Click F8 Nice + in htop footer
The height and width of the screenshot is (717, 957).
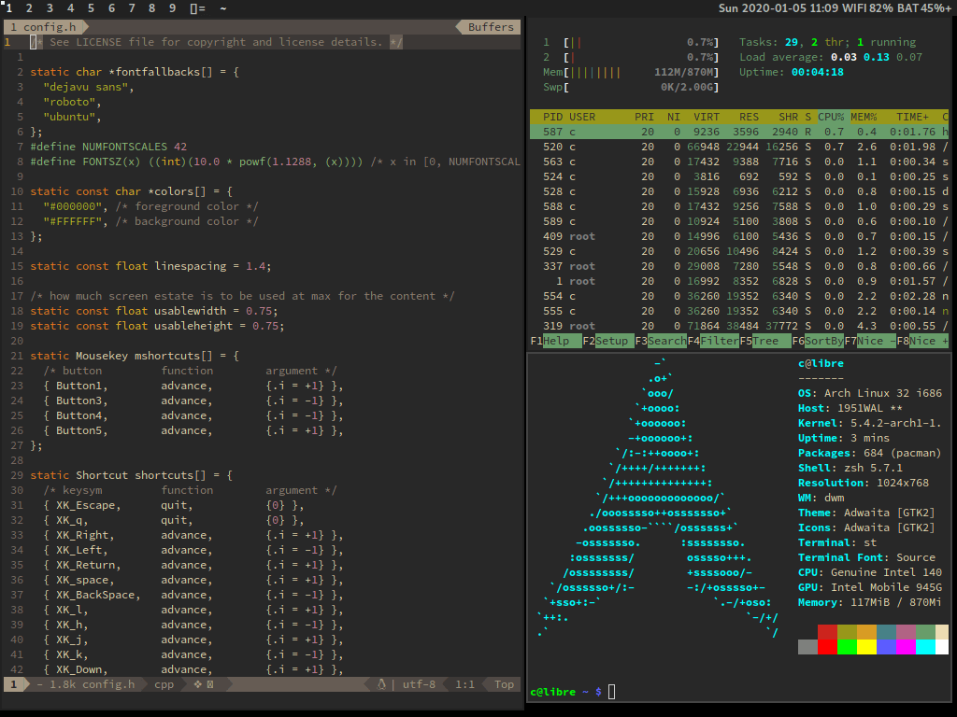922,341
